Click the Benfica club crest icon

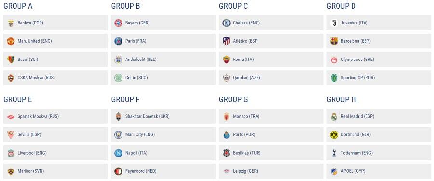11,23
